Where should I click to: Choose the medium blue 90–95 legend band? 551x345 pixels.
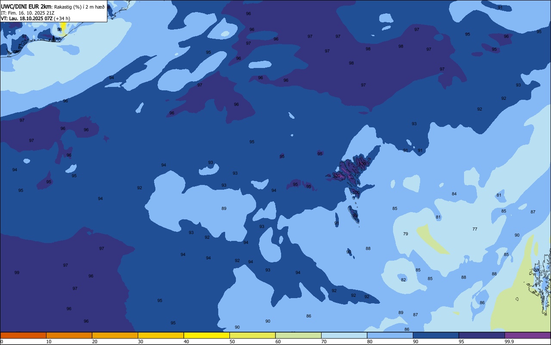tap(436, 335)
